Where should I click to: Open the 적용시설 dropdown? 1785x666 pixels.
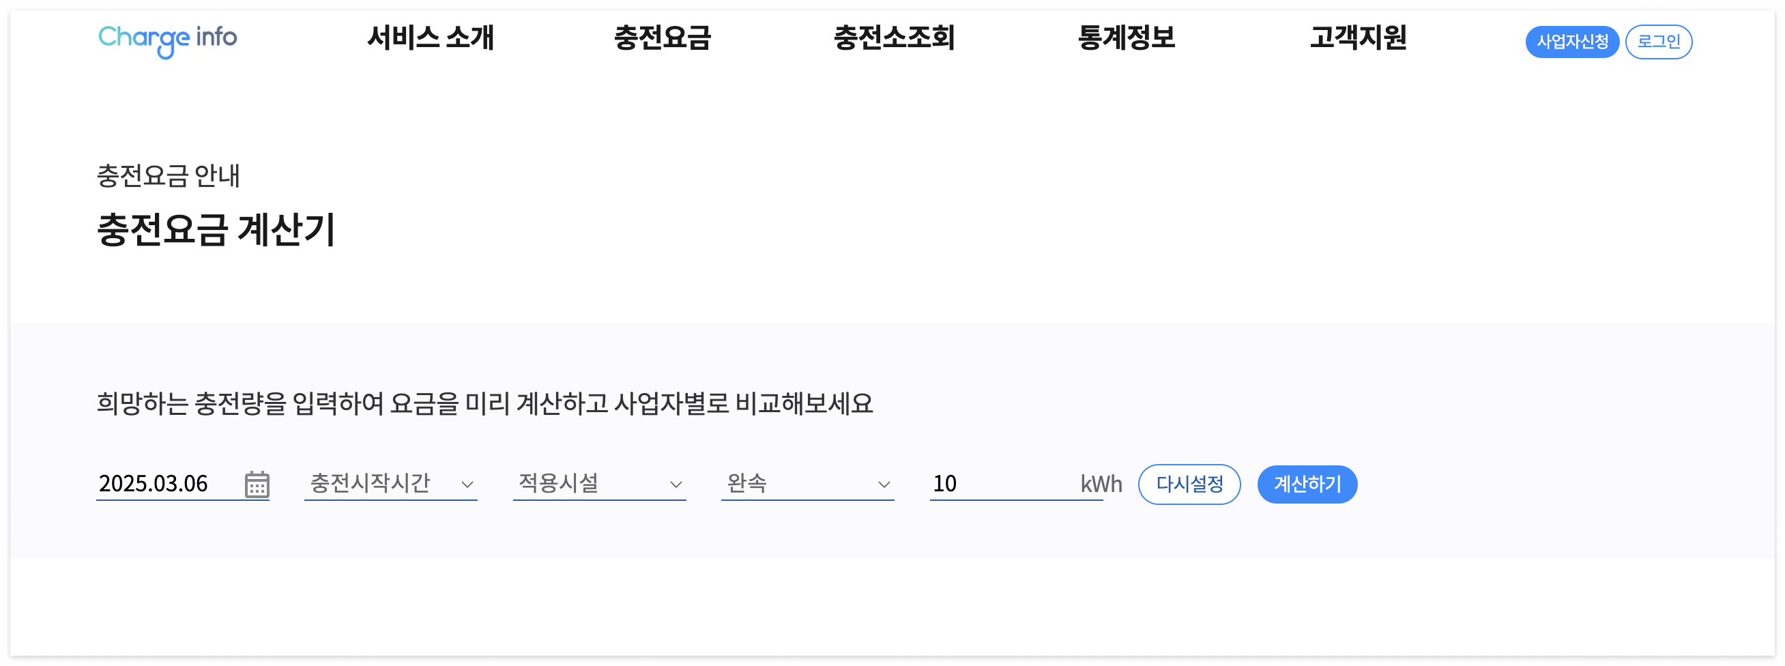tap(599, 484)
